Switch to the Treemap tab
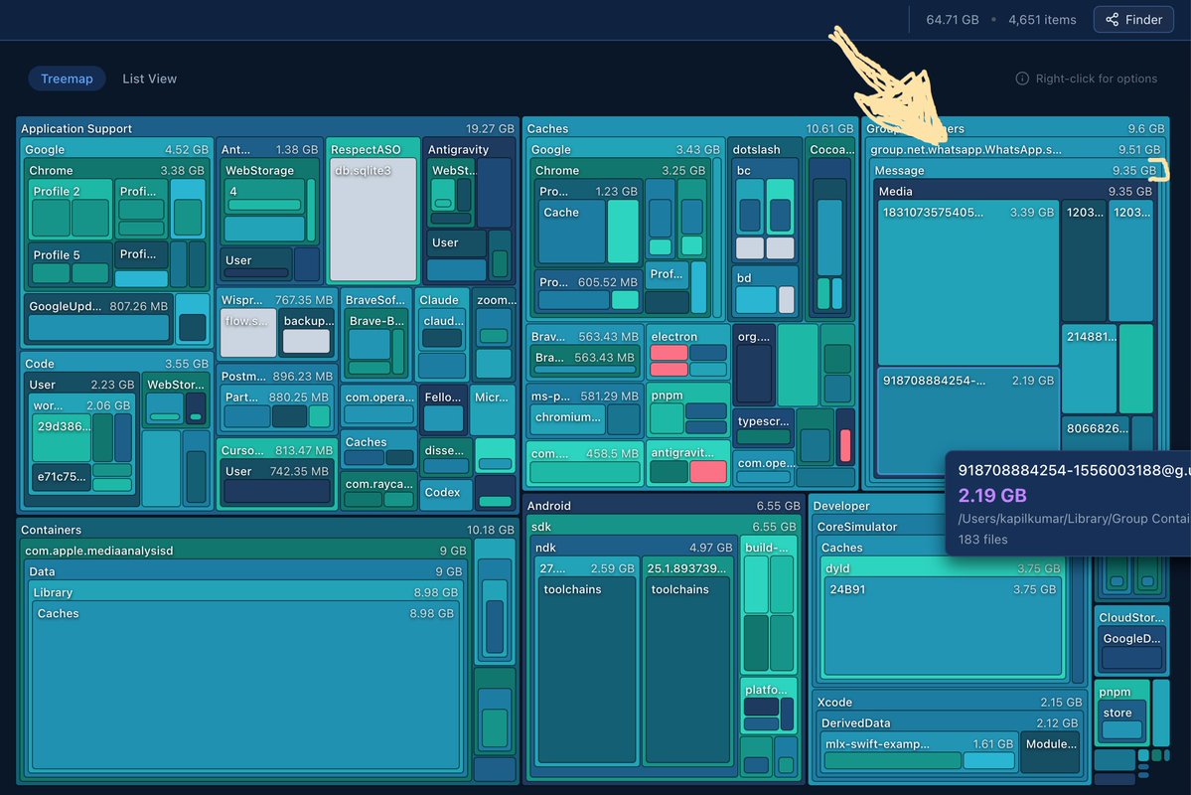The width and height of the screenshot is (1191, 795). coord(67,79)
